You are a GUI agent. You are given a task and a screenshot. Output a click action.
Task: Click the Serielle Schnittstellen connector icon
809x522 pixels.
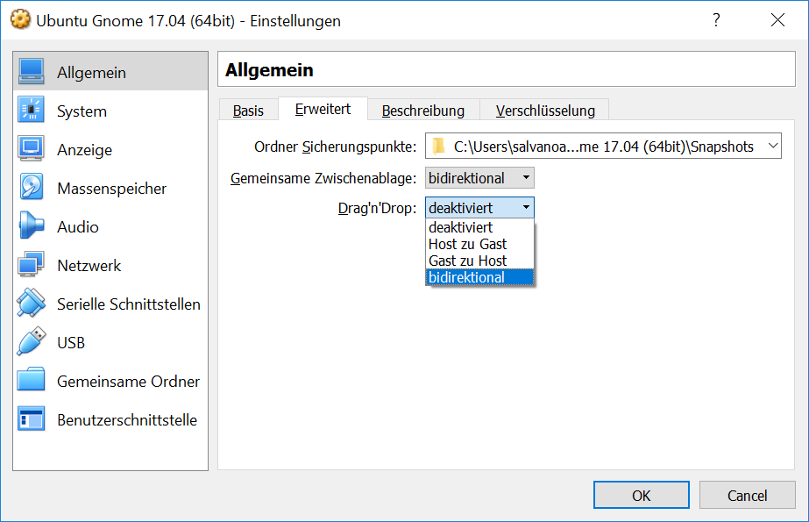(x=31, y=303)
